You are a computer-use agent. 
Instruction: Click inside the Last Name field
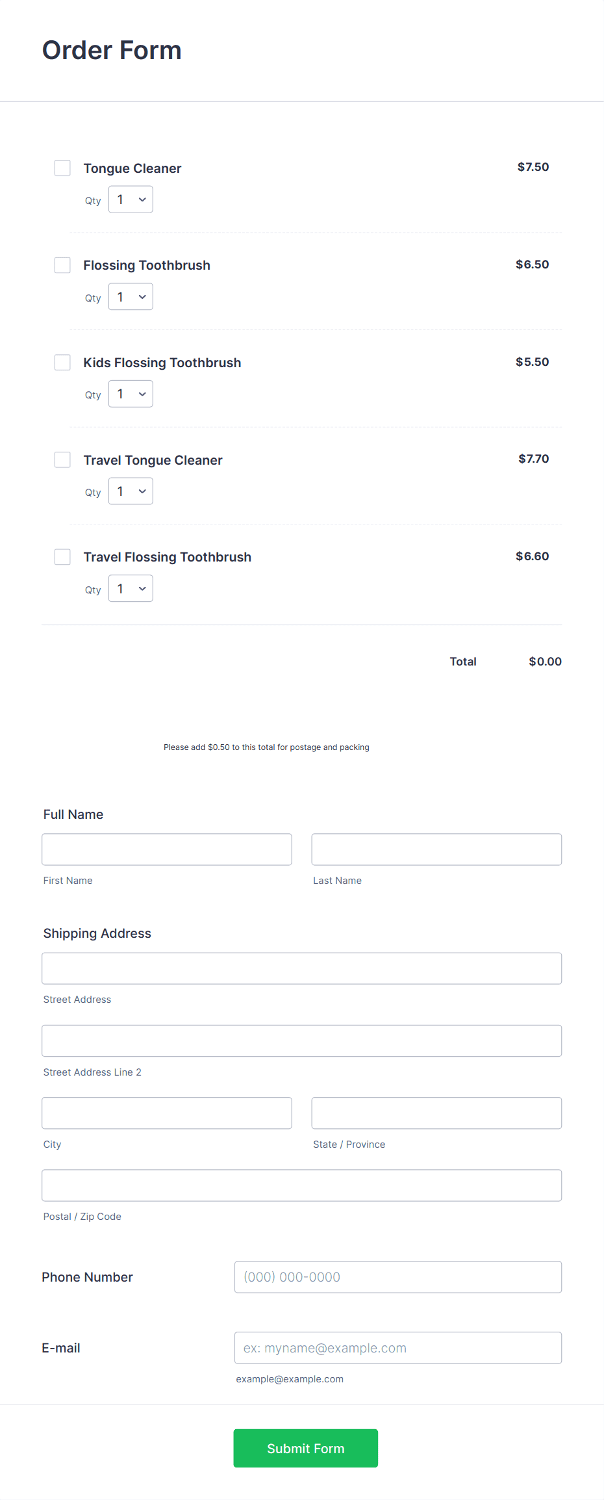(x=436, y=849)
